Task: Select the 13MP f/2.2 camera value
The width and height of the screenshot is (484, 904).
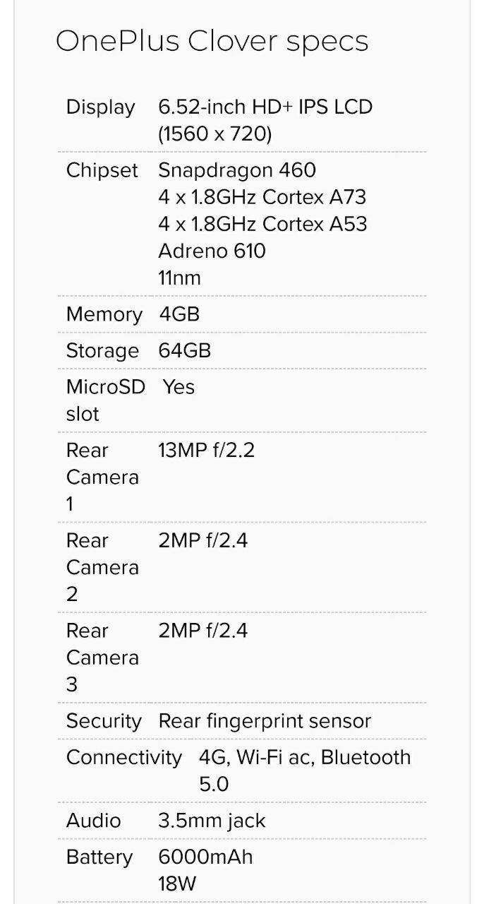Action: tap(206, 451)
